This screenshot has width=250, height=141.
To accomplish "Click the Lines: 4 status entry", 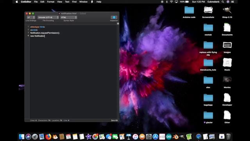I will tap(33, 120).
